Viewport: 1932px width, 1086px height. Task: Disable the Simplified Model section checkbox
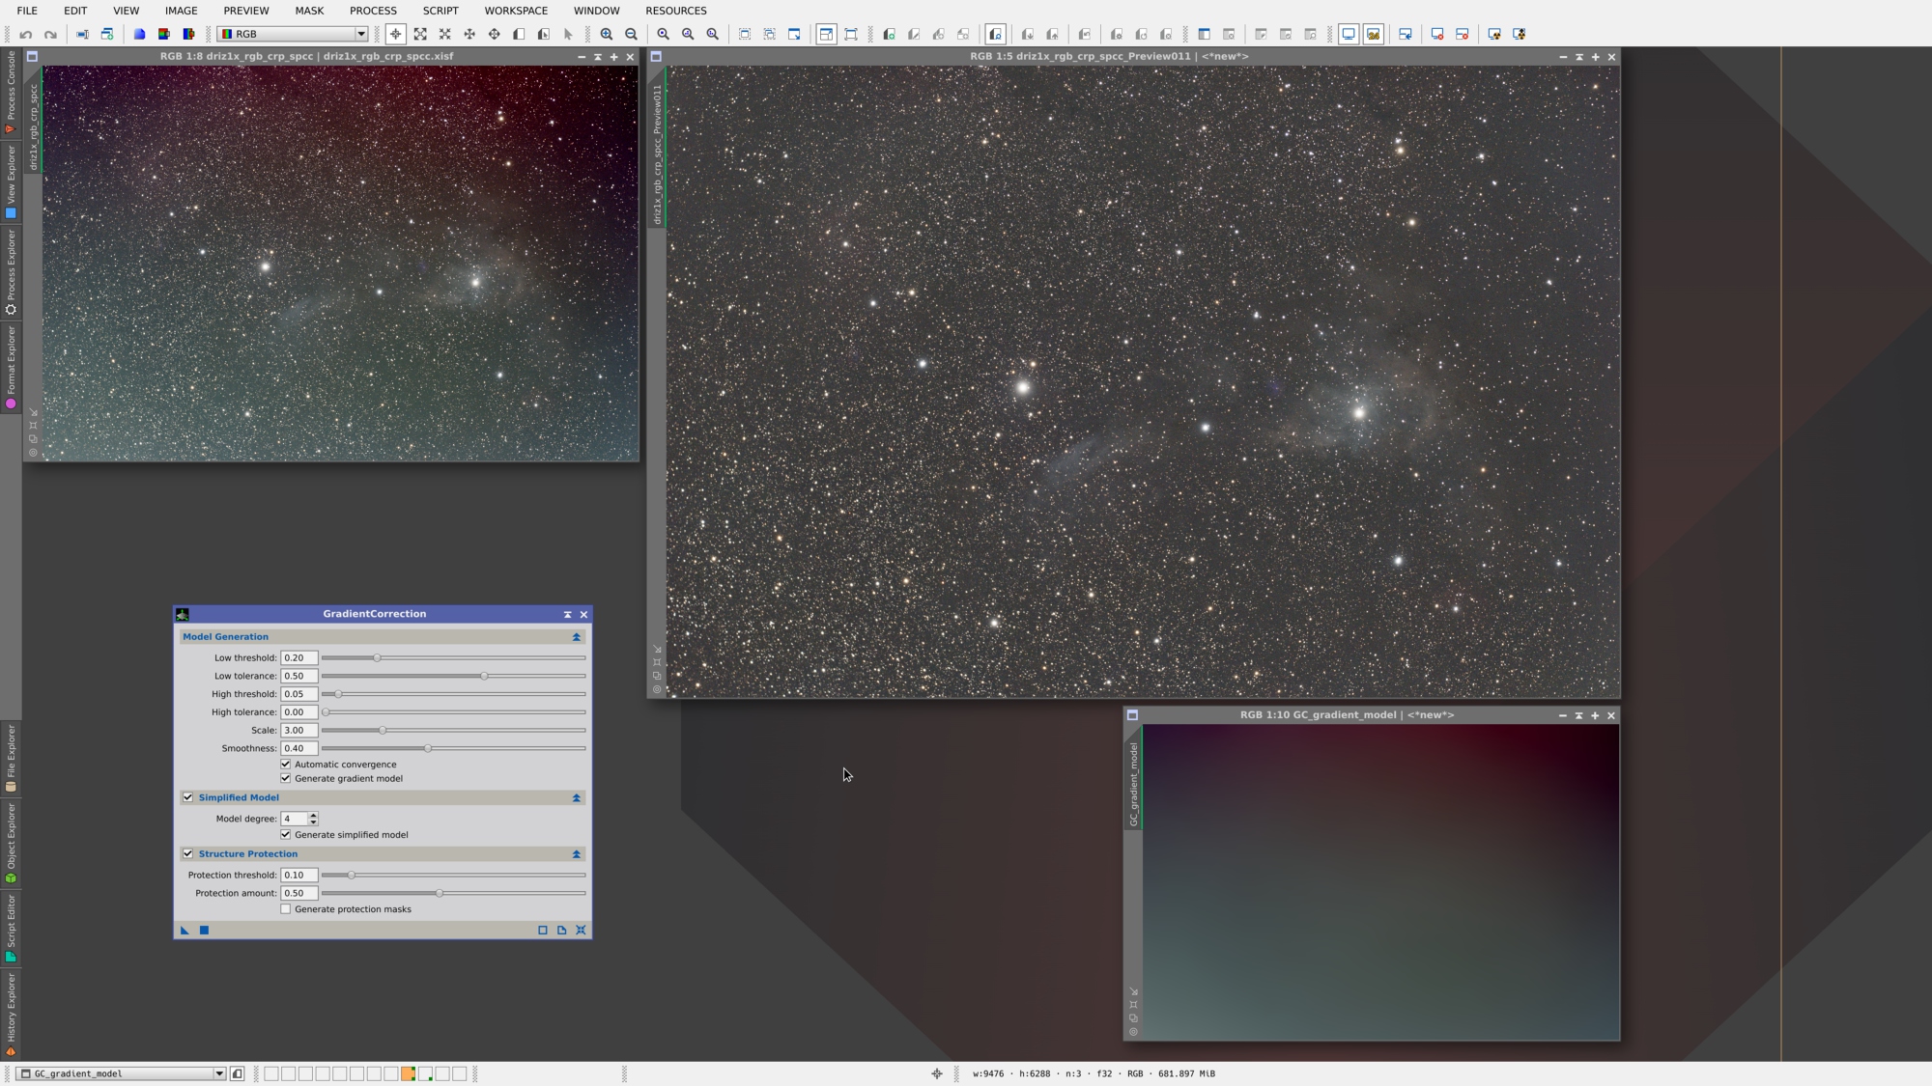[x=188, y=797]
